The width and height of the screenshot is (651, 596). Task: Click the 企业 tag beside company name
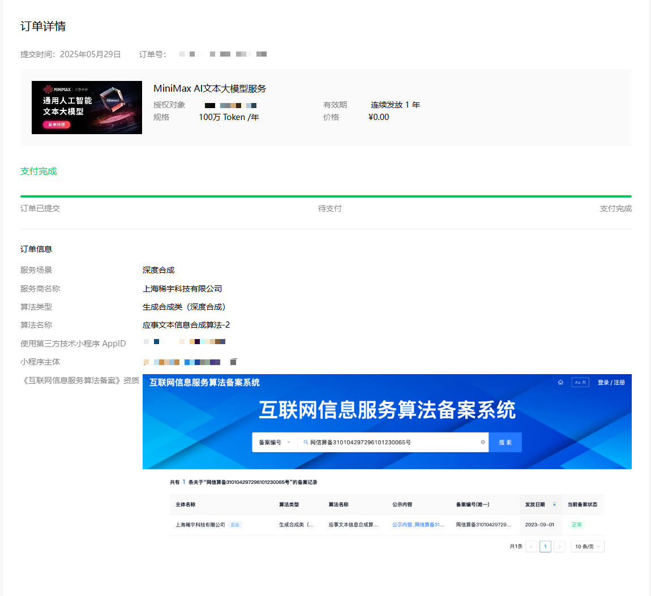[235, 525]
